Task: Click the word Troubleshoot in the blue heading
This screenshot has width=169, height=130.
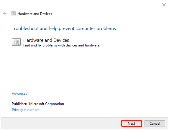Action: click(x=25, y=29)
